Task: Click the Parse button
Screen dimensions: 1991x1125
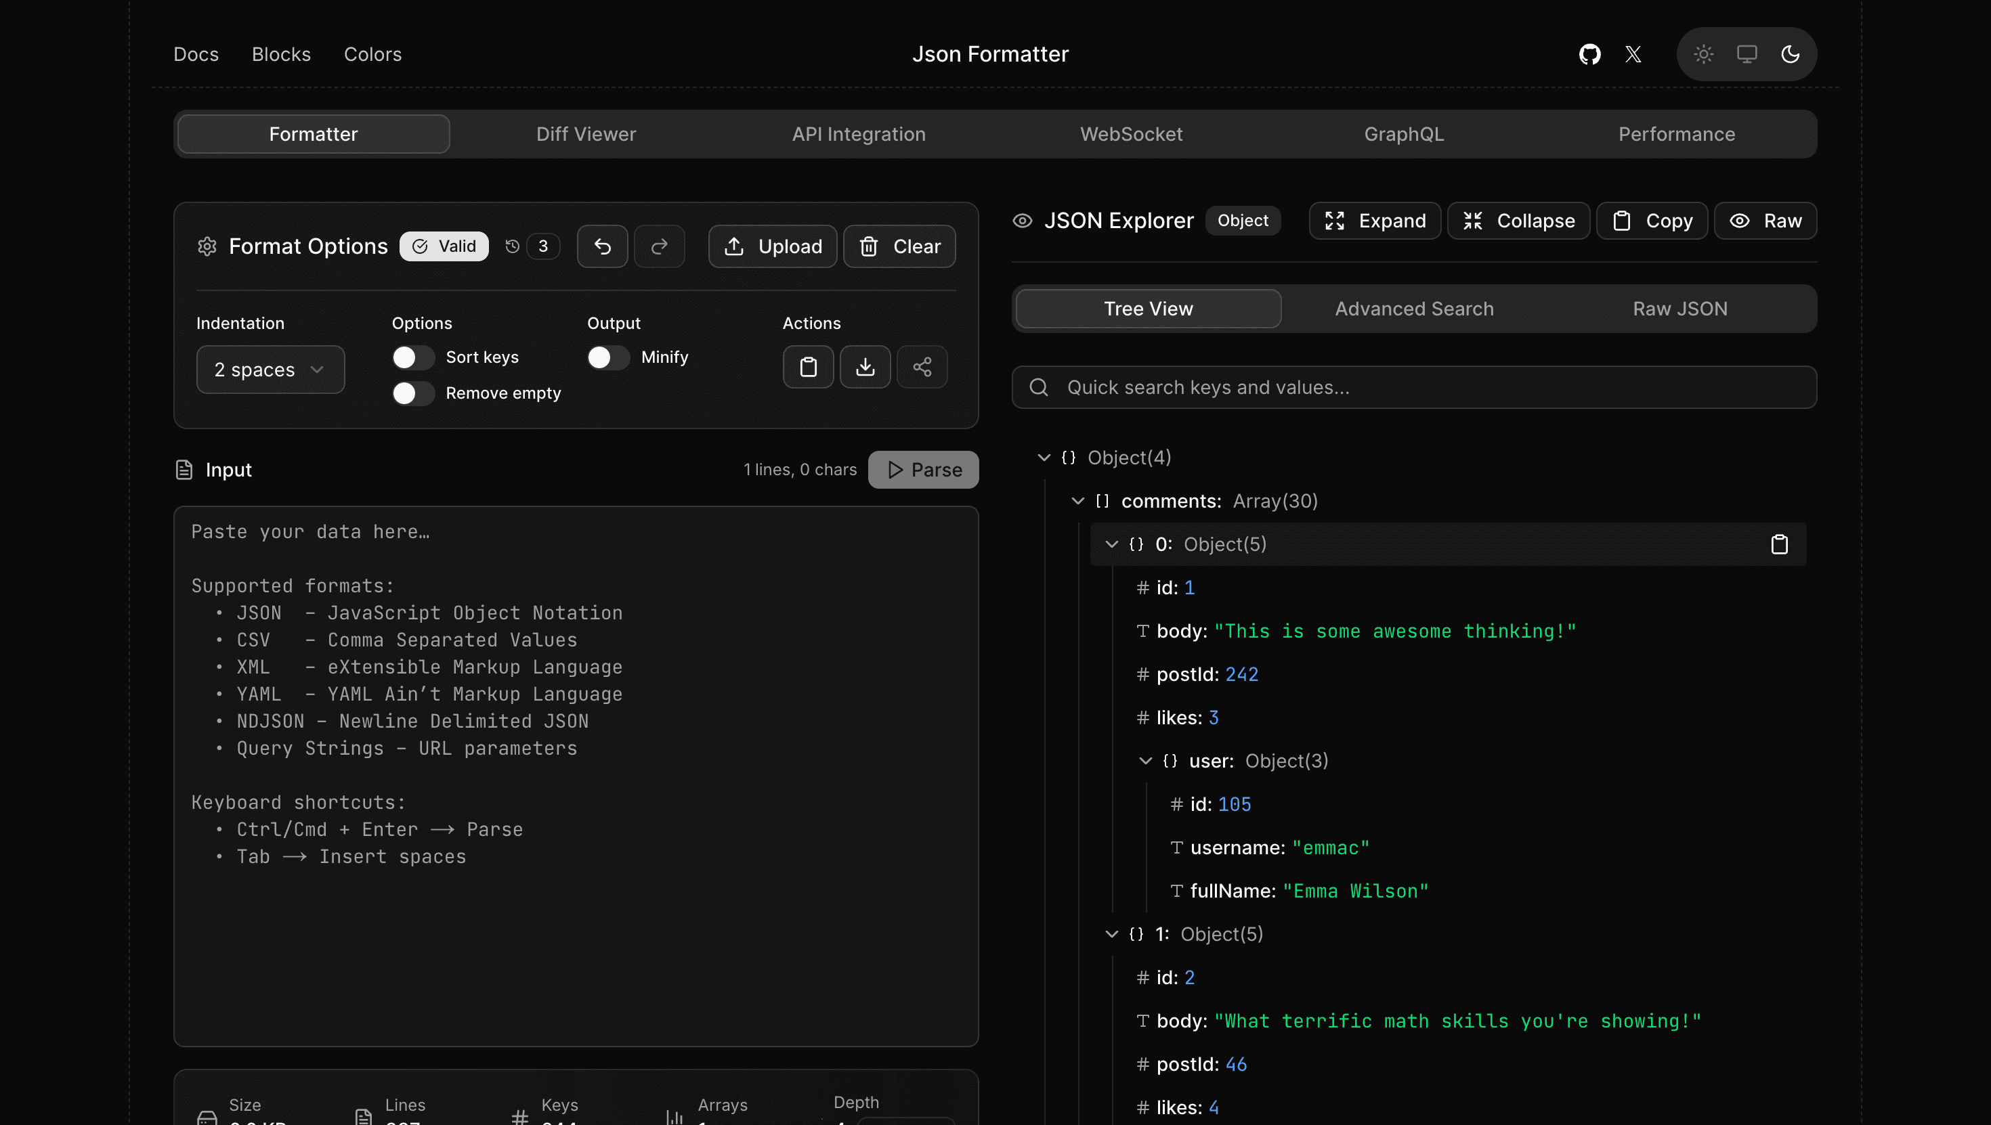Action: [x=923, y=469]
